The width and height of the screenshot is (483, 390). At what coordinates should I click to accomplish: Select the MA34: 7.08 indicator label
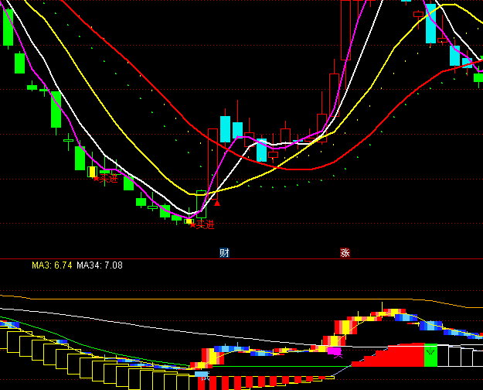coord(99,265)
